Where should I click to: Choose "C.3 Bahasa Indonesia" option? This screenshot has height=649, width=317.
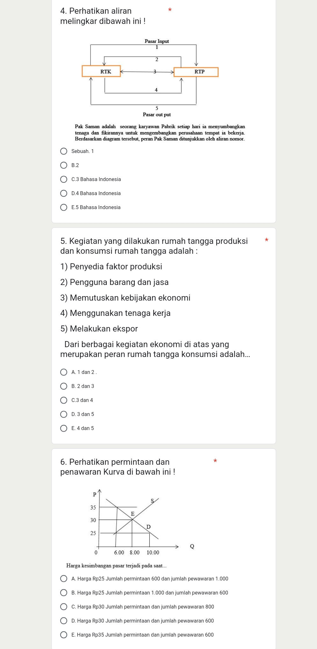pos(64,179)
